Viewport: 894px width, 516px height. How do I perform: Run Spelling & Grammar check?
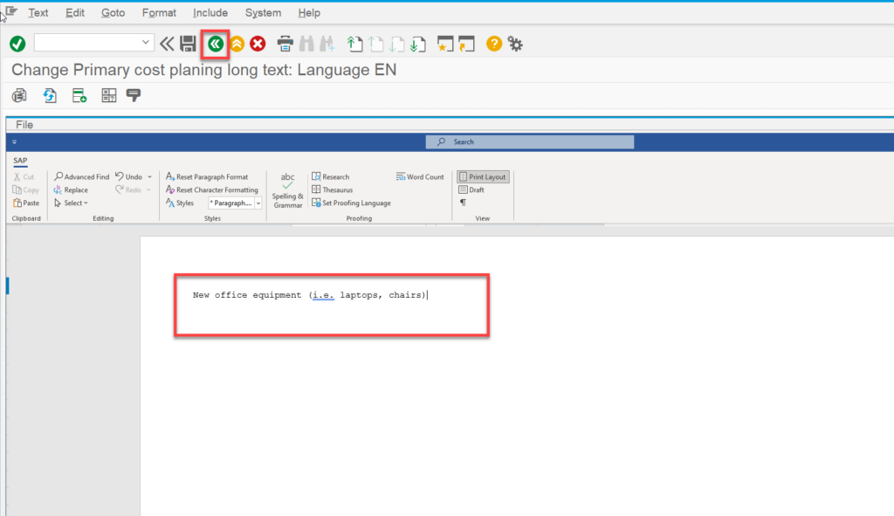pyautogui.click(x=288, y=189)
